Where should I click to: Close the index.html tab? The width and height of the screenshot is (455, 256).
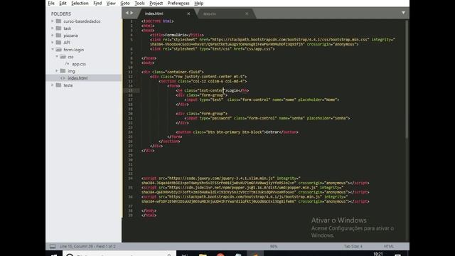click(188, 14)
